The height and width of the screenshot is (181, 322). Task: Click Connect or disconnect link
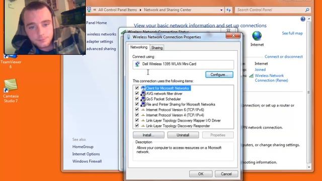coord(283,57)
